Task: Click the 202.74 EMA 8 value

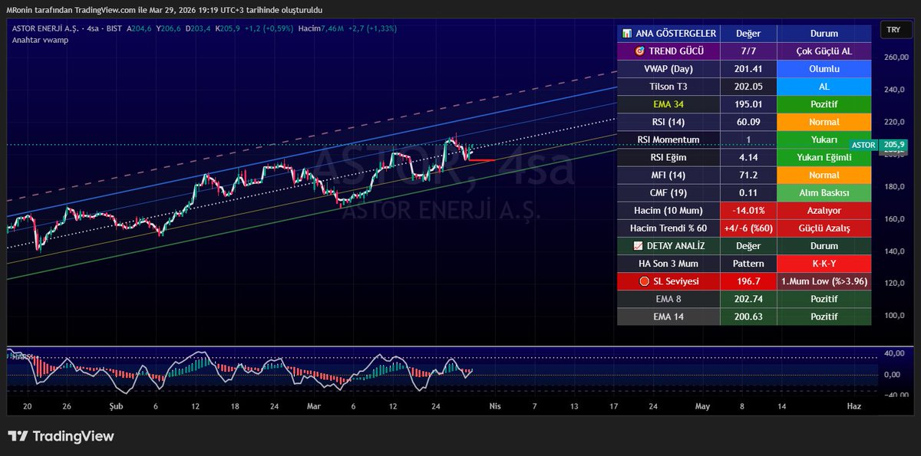Action: (x=748, y=299)
